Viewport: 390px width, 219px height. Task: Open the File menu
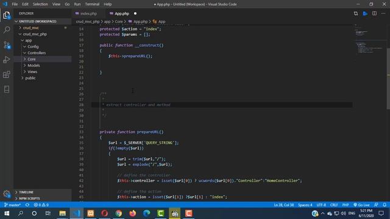coord(15,4)
